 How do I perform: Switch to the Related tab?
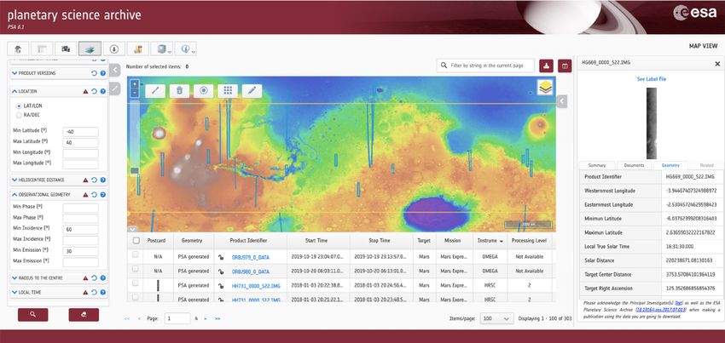click(706, 165)
